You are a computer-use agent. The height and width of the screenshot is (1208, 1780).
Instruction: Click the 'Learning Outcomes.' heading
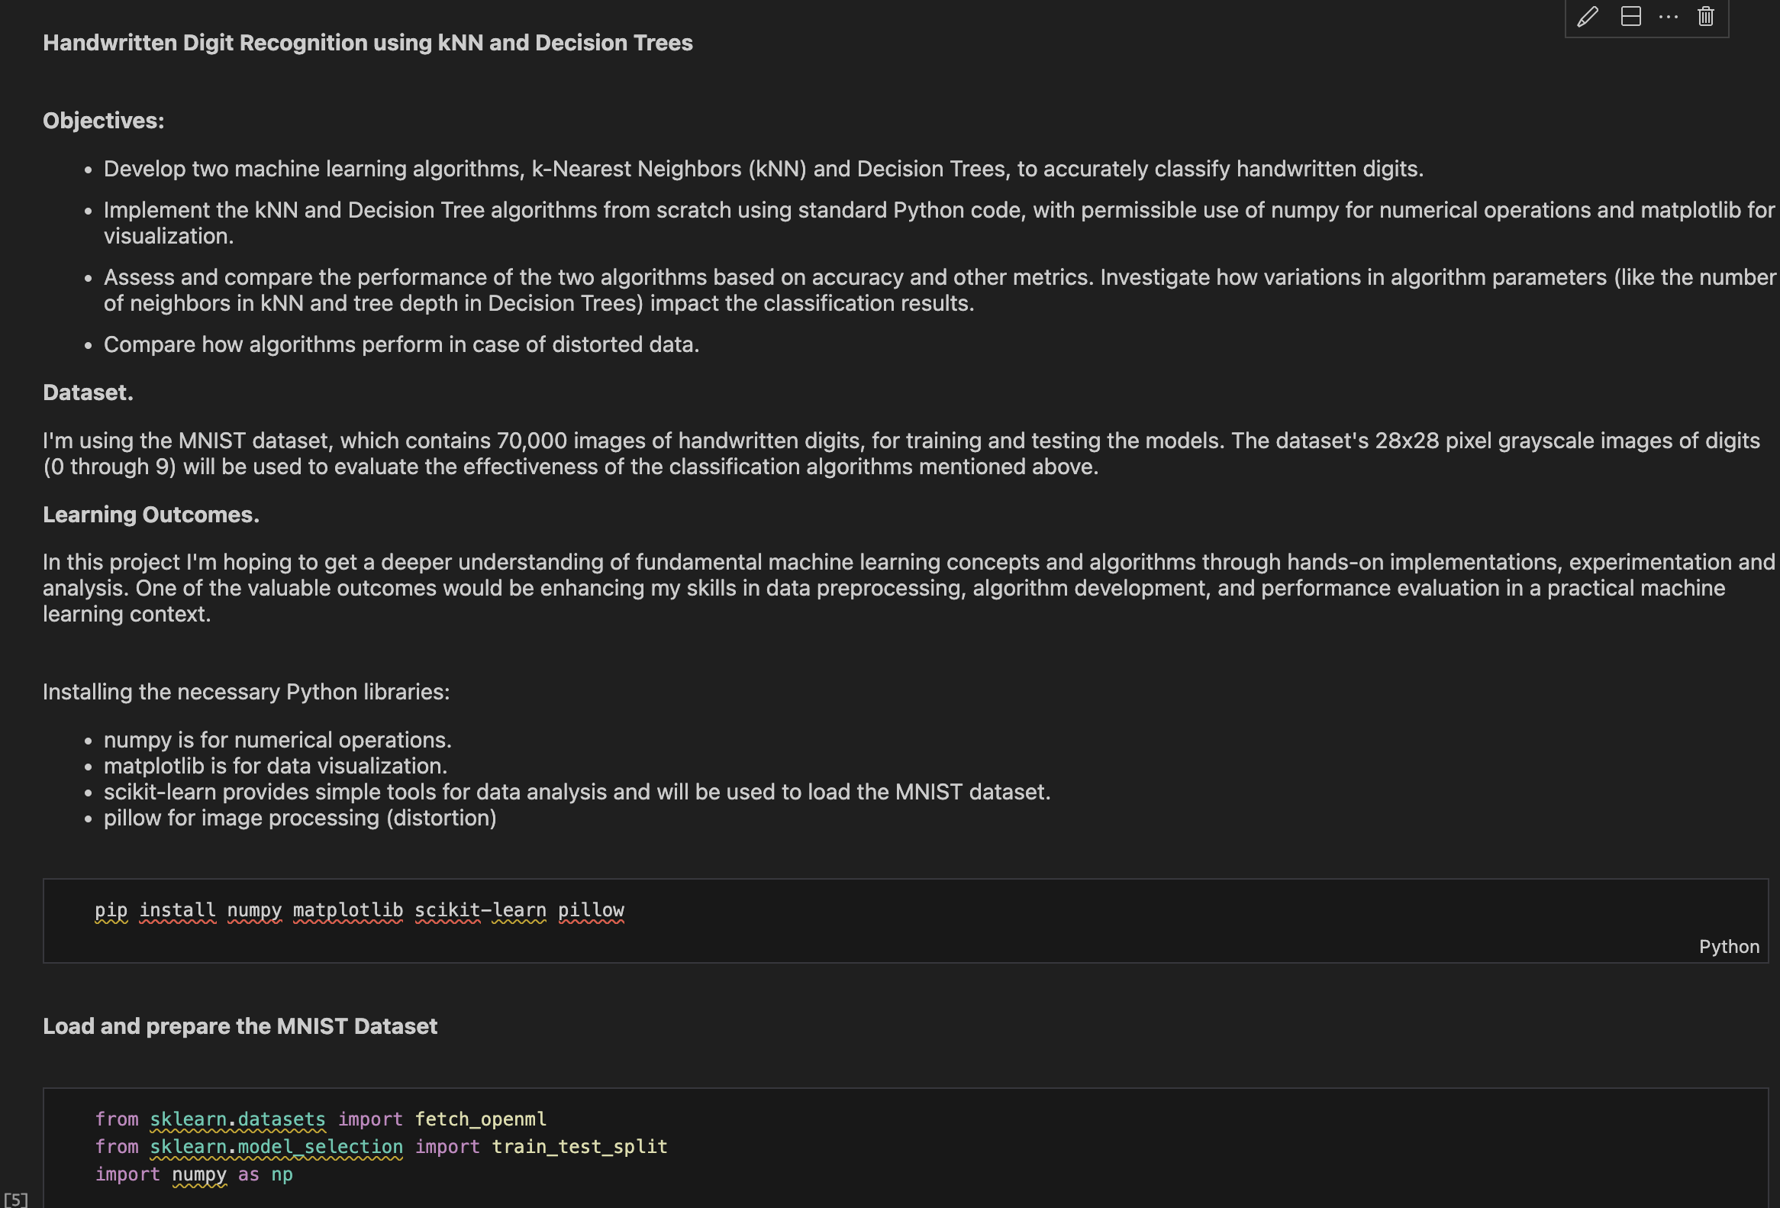[151, 515]
